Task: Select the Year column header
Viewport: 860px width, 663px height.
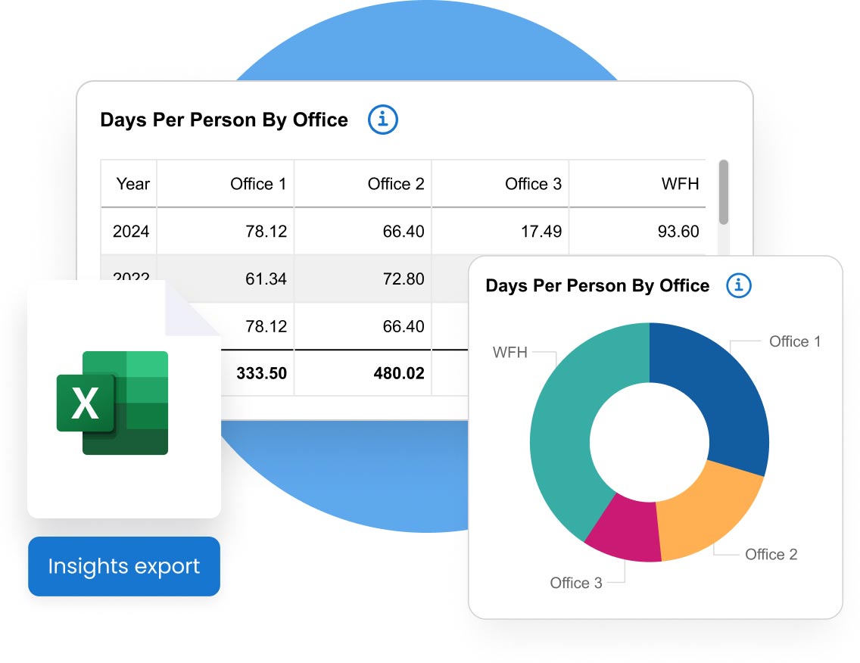Action: pos(132,184)
